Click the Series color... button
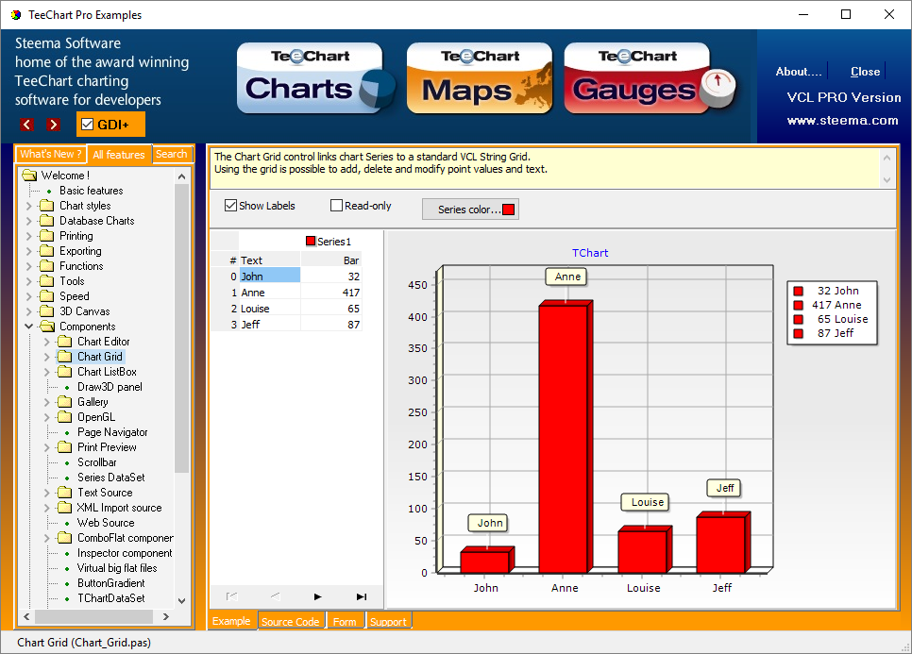The image size is (912, 654). 470,210
